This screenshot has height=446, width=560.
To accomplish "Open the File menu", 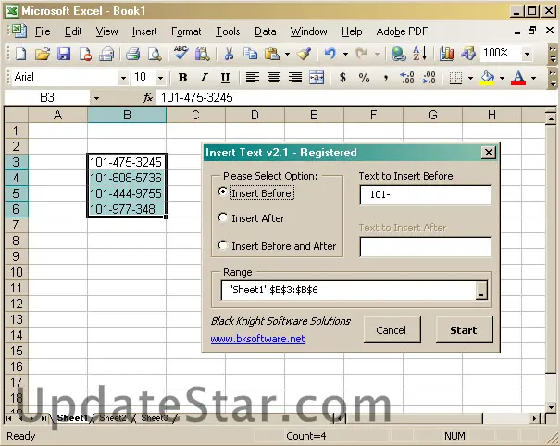I will tap(43, 31).
